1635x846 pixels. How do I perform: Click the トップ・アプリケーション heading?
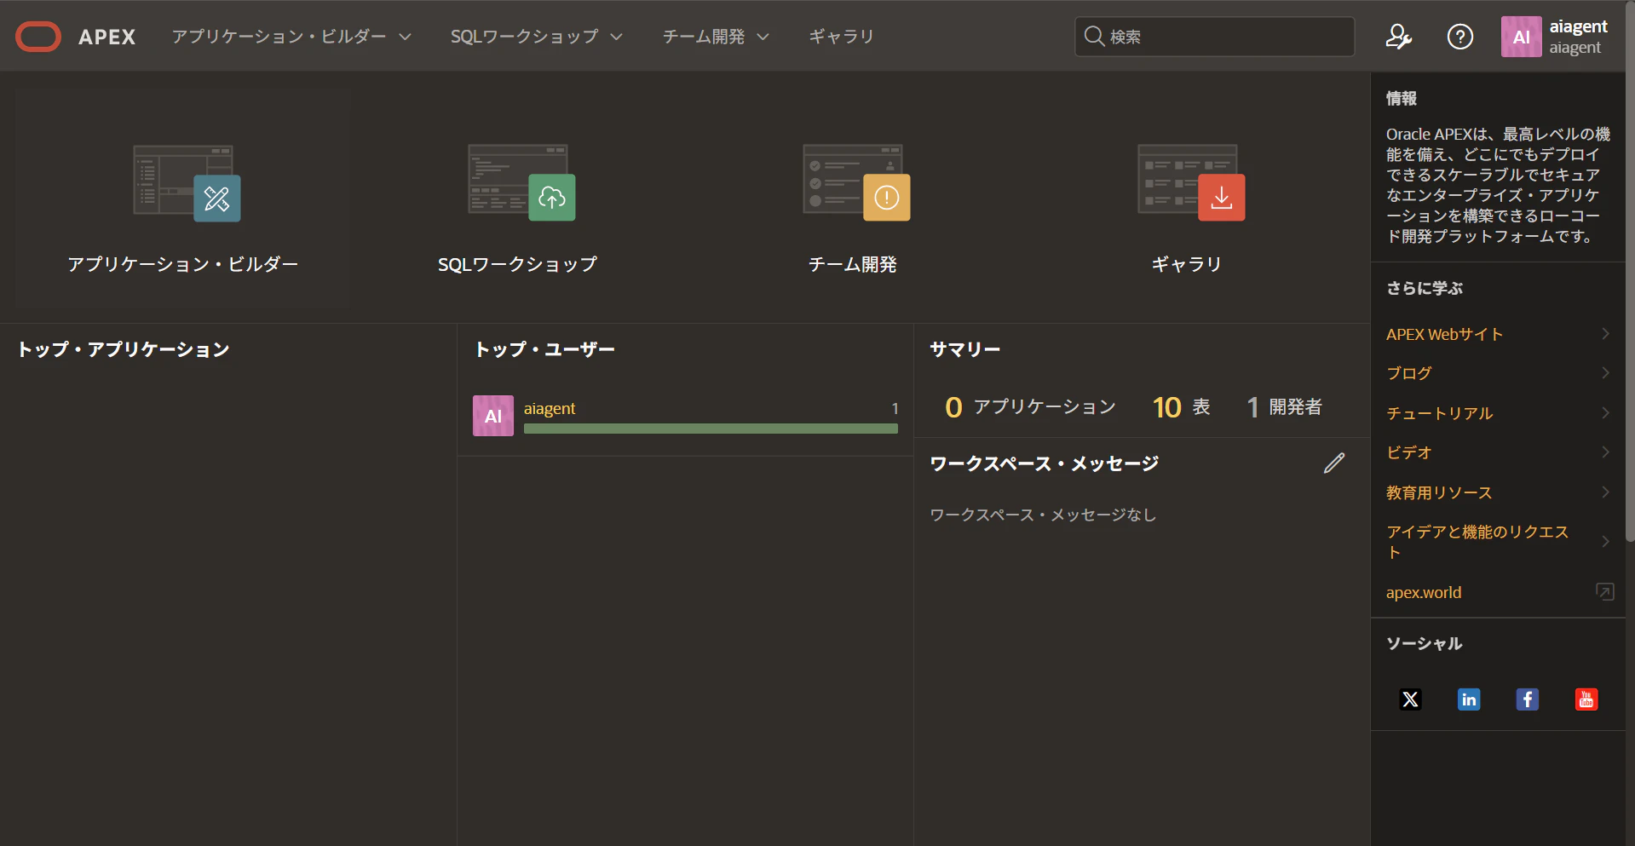coord(124,349)
